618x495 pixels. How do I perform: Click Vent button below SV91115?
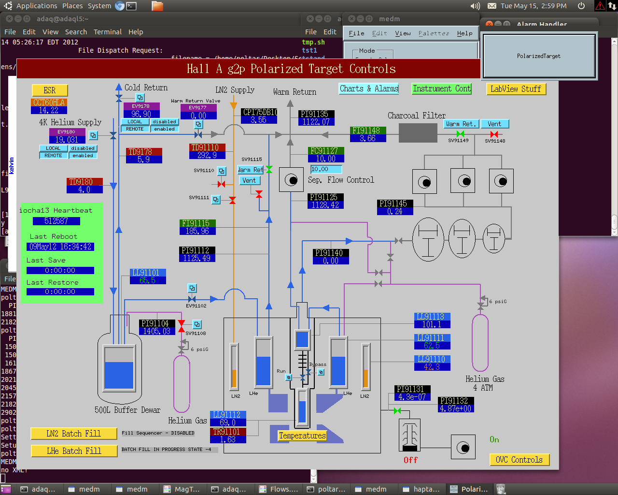coord(250,180)
